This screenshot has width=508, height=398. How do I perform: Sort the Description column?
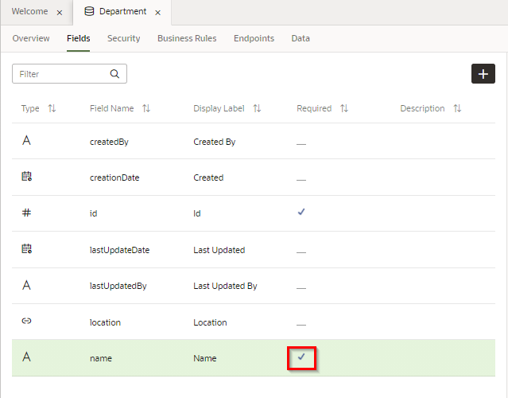point(457,108)
